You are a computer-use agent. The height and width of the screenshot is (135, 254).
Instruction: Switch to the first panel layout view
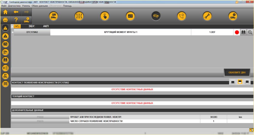point(233,82)
